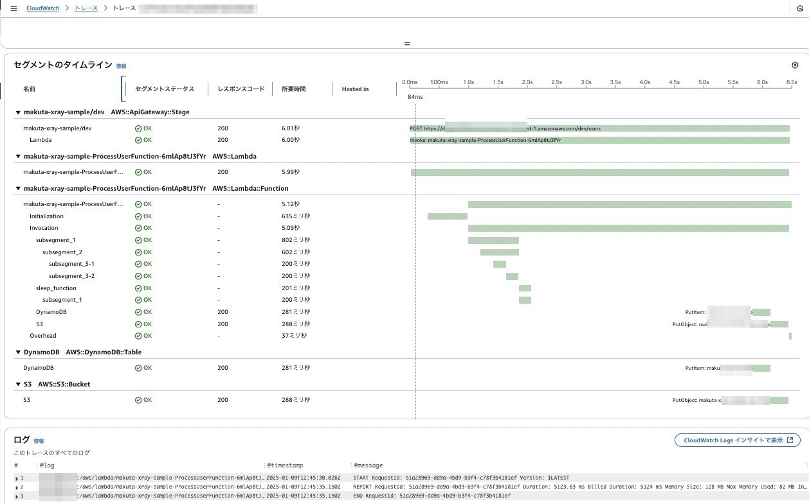Open the 情報 link beside ログ
The width and height of the screenshot is (809, 504).
pyautogui.click(x=39, y=440)
